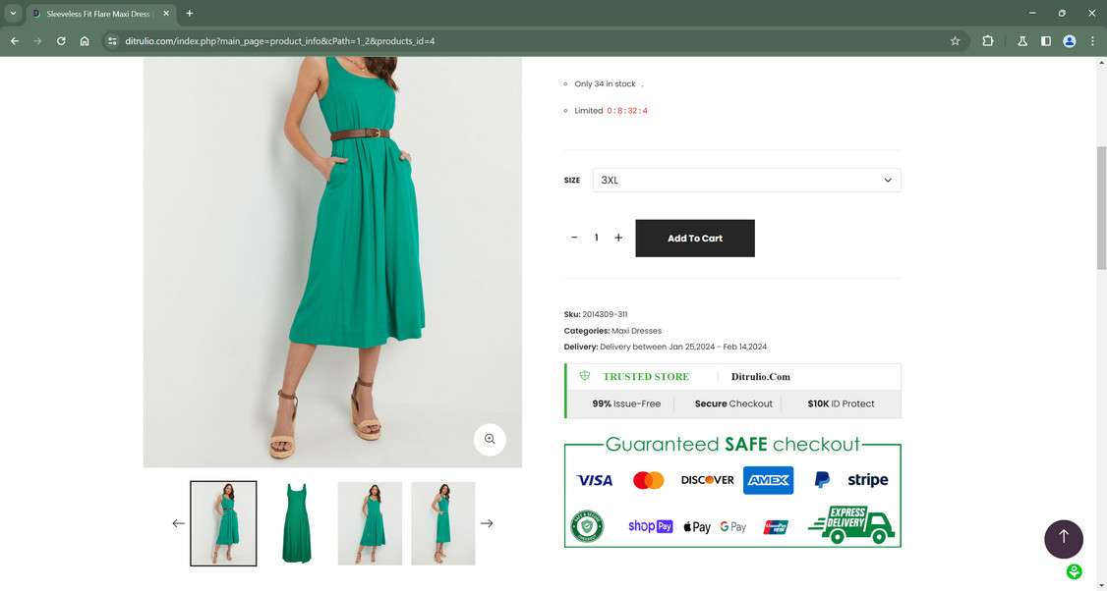Open the Maxi Dresses category link
This screenshot has width=1107, height=591.
[635, 331]
